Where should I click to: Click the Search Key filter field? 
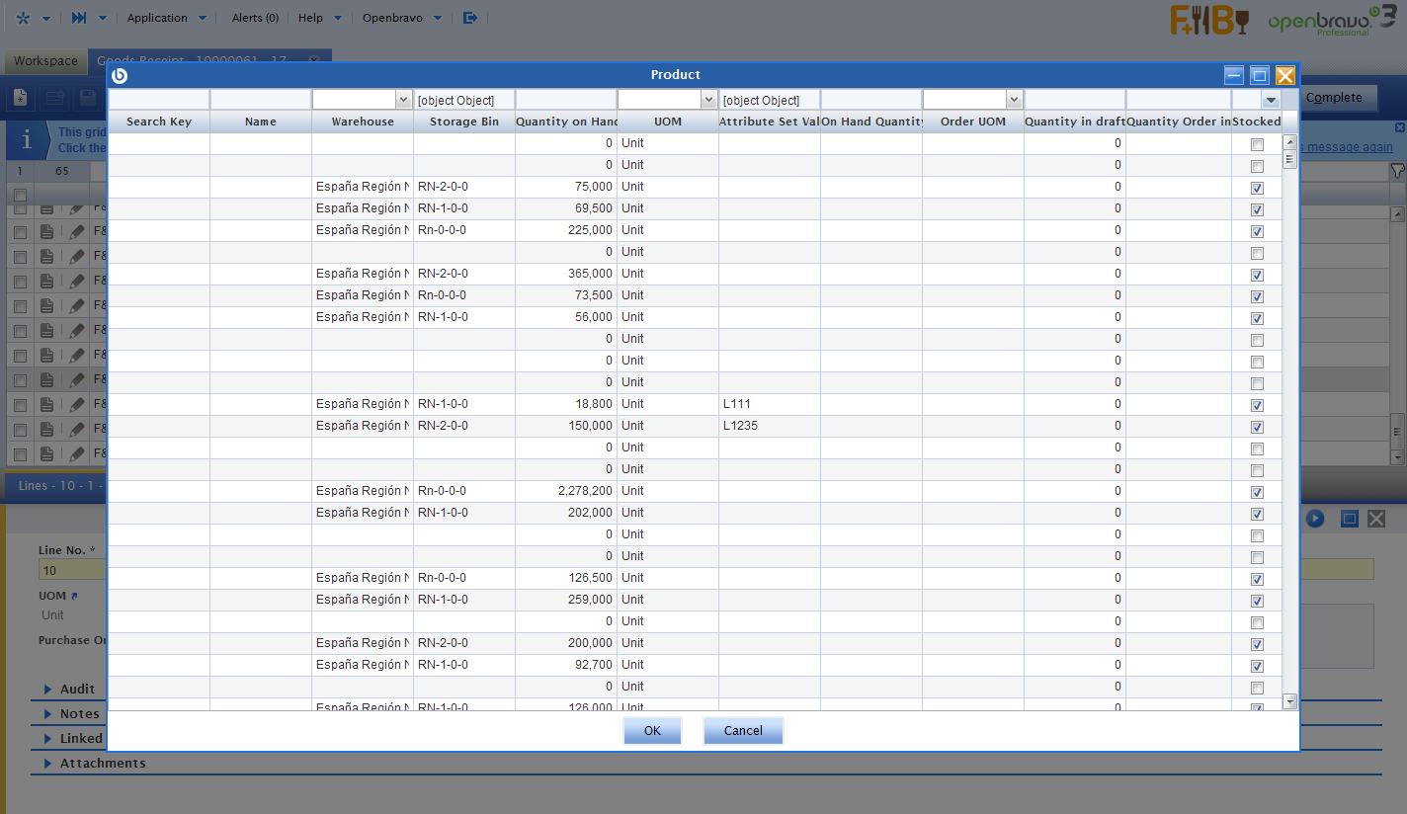click(x=159, y=100)
